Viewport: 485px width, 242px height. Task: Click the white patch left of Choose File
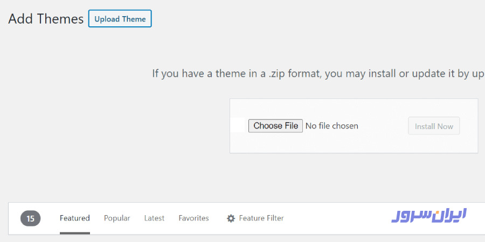(x=238, y=126)
